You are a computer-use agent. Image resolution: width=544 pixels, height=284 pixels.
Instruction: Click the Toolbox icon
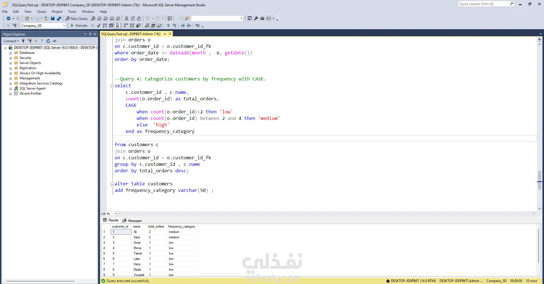[262, 18]
